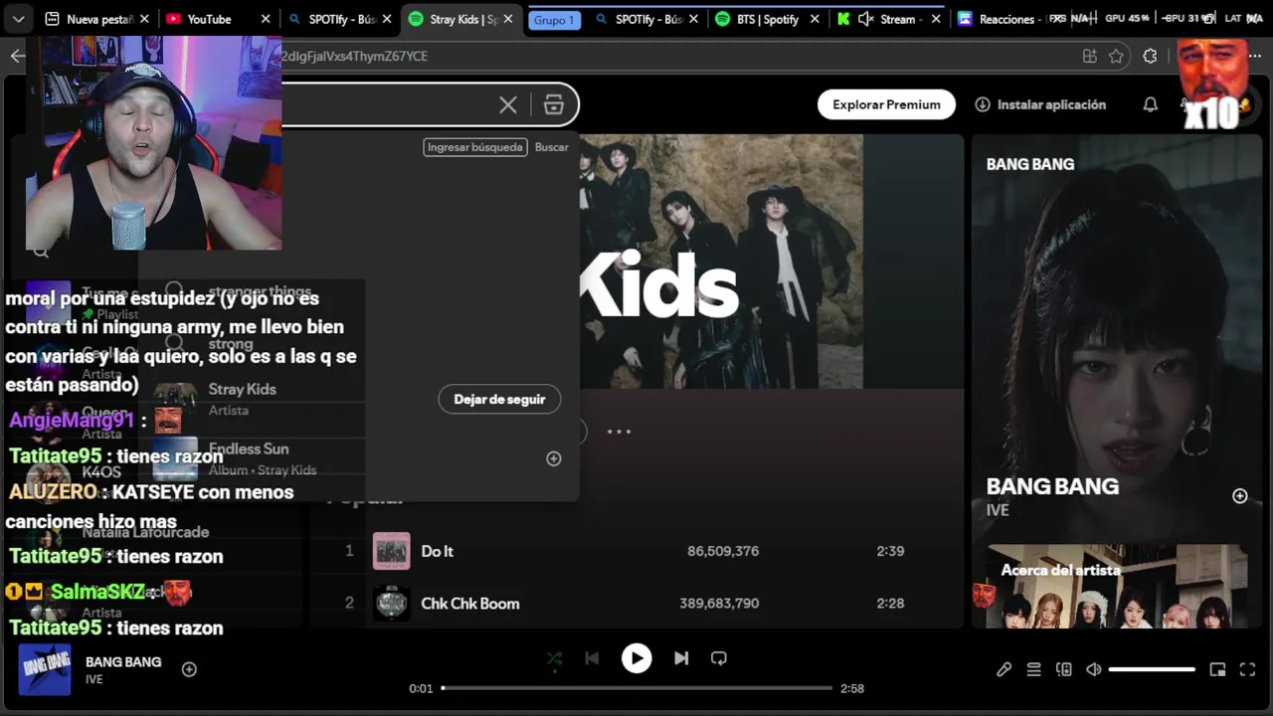
Task: Skip to the next track
Action: (681, 658)
